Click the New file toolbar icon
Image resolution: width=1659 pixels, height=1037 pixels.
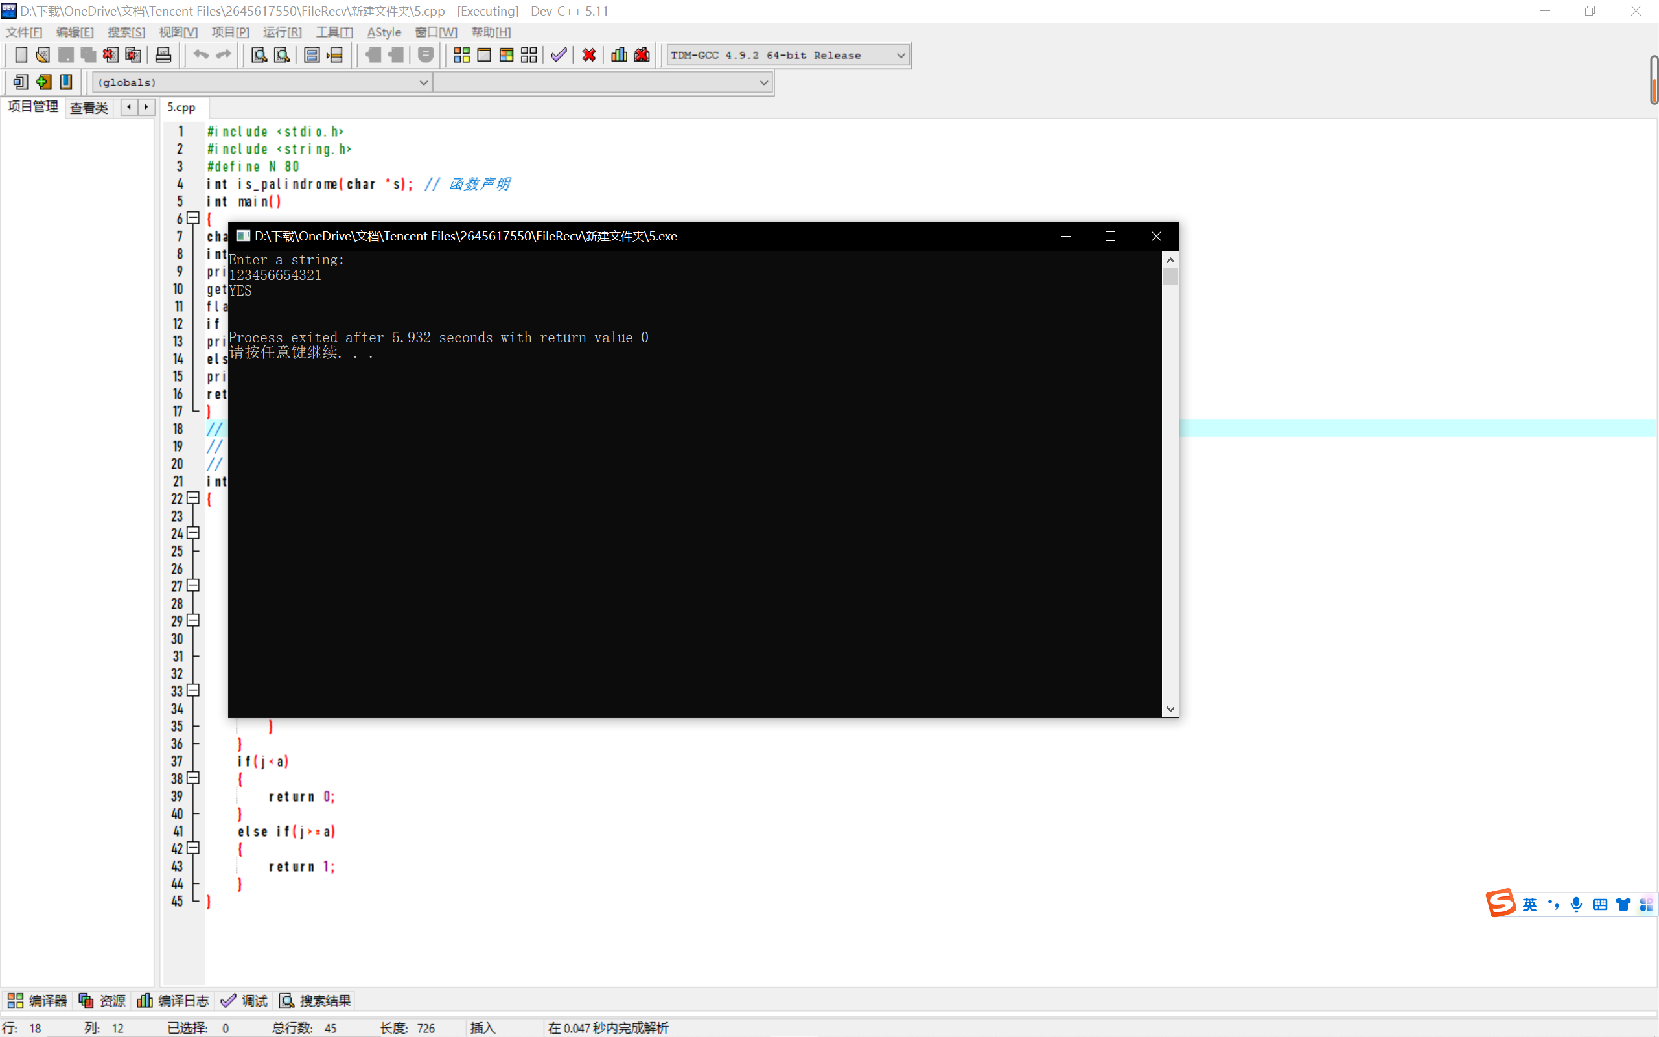[21, 55]
